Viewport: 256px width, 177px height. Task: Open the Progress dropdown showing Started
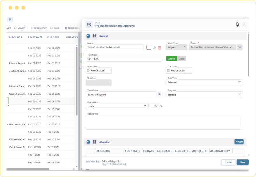click(x=204, y=95)
